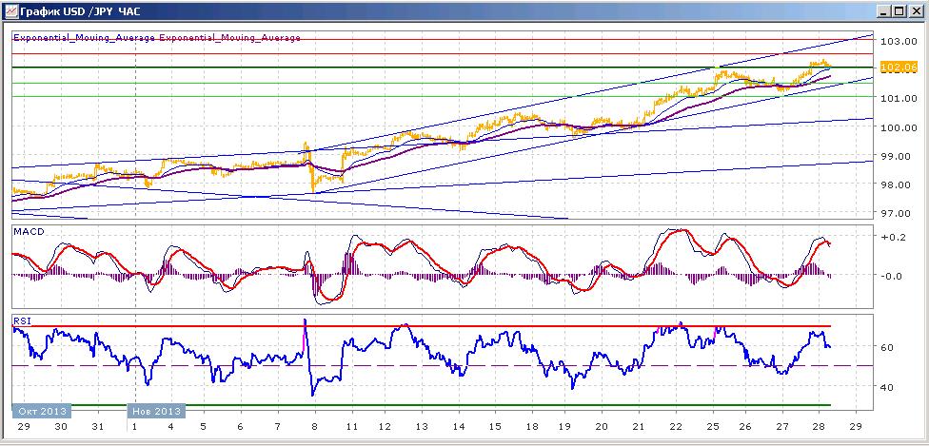Click date 5 on the time axis

(x=204, y=426)
